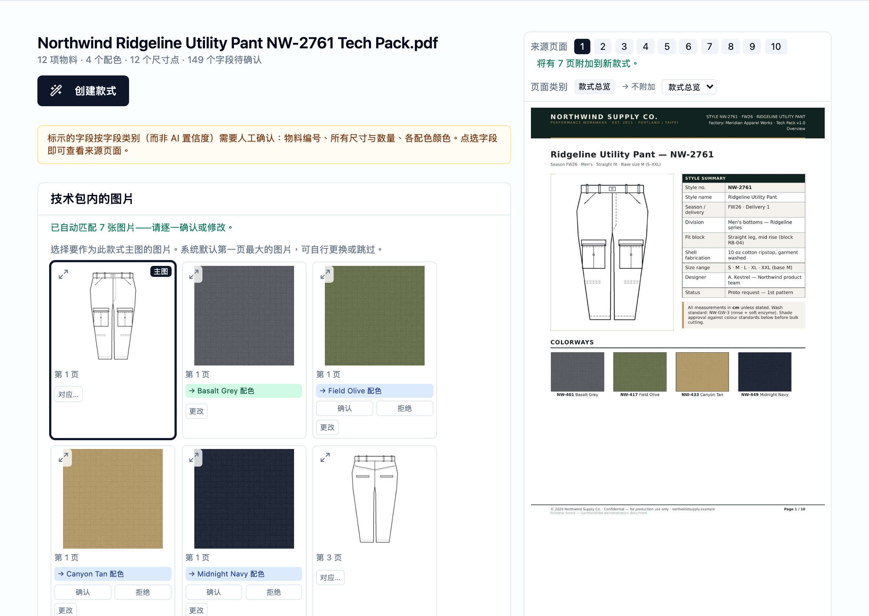The image size is (869, 616).
Task: Change the Field Olive image assignment
Action: coord(327,427)
